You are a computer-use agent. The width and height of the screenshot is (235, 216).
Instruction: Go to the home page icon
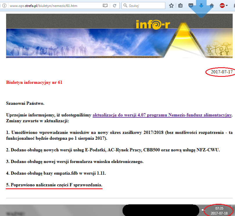212,6
